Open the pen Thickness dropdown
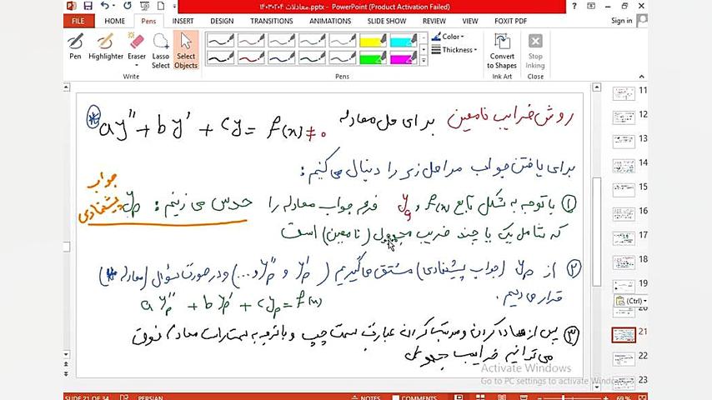Image resolution: width=712 pixels, height=400 pixels. 454,49
